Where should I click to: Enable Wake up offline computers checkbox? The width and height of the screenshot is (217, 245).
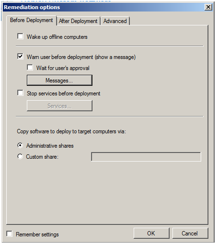tap(20, 36)
